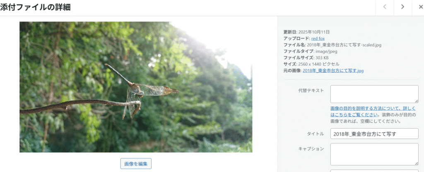Click the resize grip of キャプション box
Image resolution: width=424 pixels, height=172 pixels.
[x=417, y=163]
